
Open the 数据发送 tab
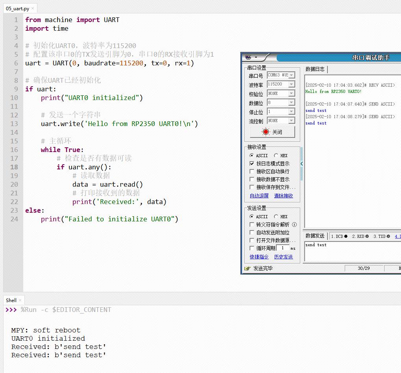tap(315, 236)
